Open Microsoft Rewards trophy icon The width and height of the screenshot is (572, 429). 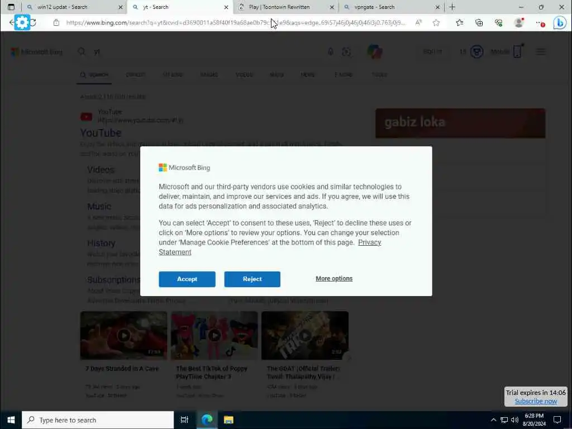pyautogui.click(x=476, y=52)
